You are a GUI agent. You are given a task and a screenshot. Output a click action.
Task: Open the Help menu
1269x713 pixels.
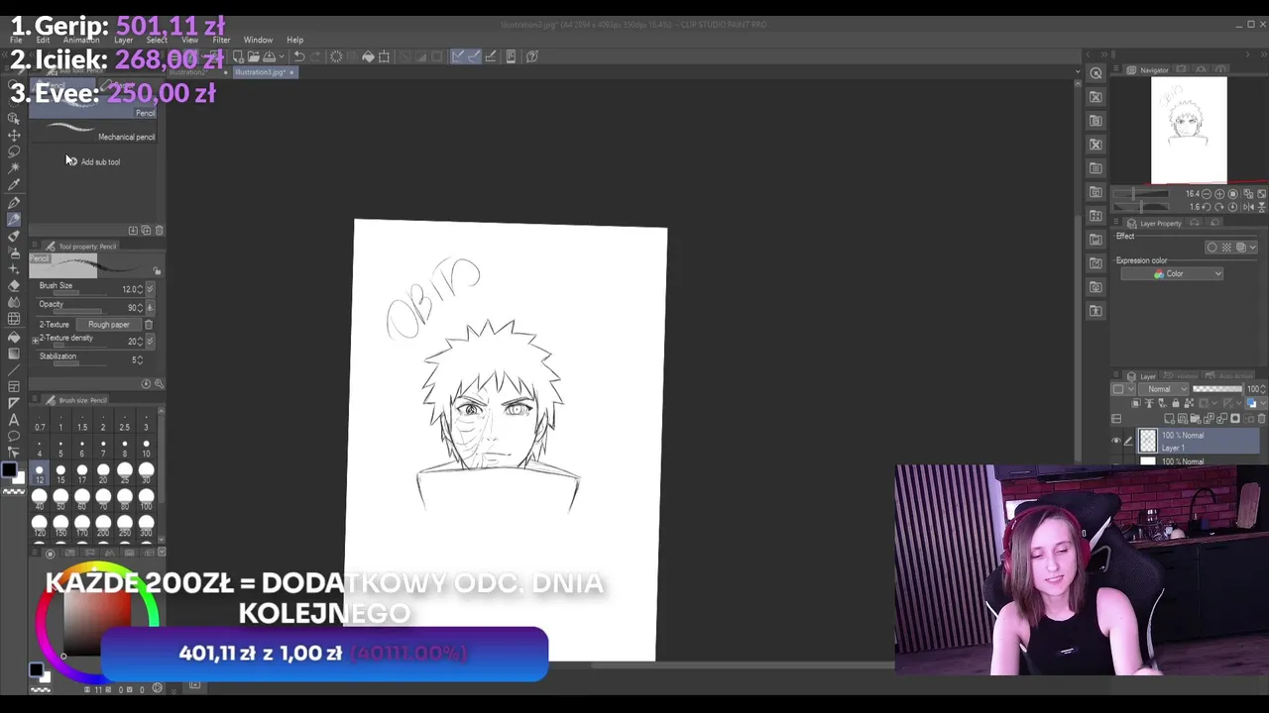pyautogui.click(x=294, y=41)
